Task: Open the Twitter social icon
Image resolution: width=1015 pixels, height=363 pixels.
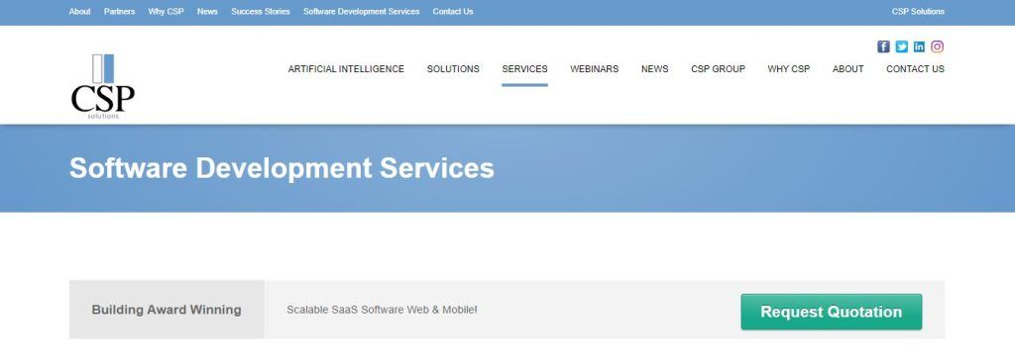Action: [901, 46]
